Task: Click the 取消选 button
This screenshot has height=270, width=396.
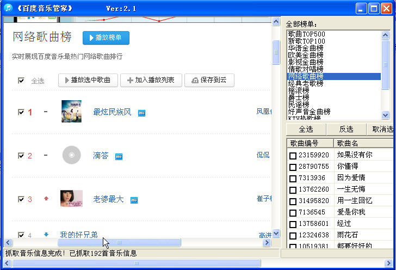Action: click(x=380, y=129)
